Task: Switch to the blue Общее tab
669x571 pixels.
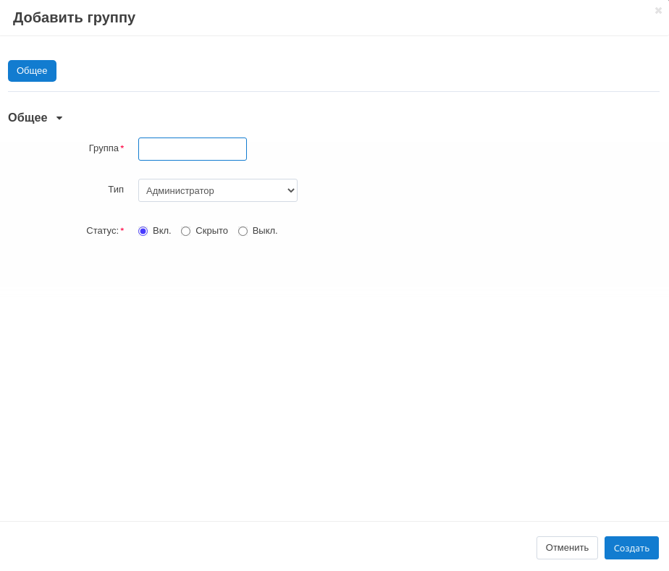Action: pos(32,71)
